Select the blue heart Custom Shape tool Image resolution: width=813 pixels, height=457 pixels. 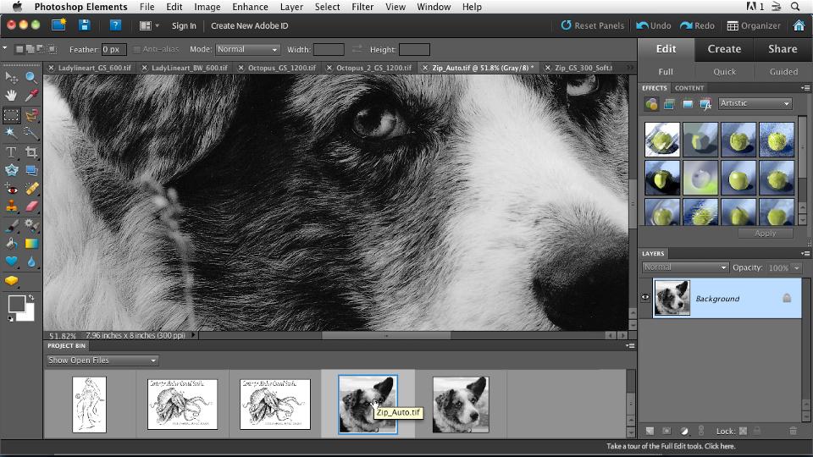tap(11, 262)
